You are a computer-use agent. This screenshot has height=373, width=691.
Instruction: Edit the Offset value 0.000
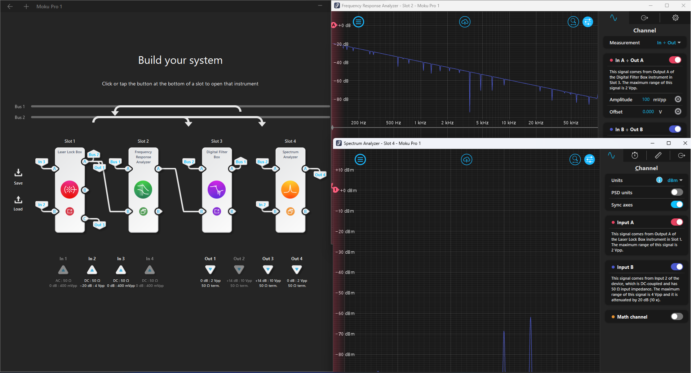[x=648, y=112]
